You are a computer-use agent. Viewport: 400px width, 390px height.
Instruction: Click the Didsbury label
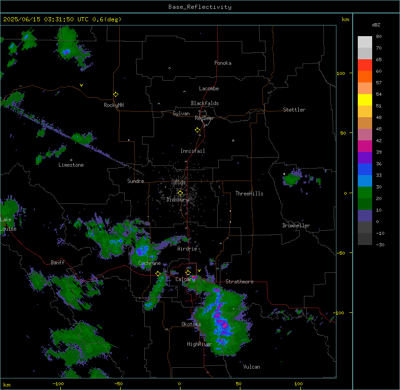tap(178, 200)
